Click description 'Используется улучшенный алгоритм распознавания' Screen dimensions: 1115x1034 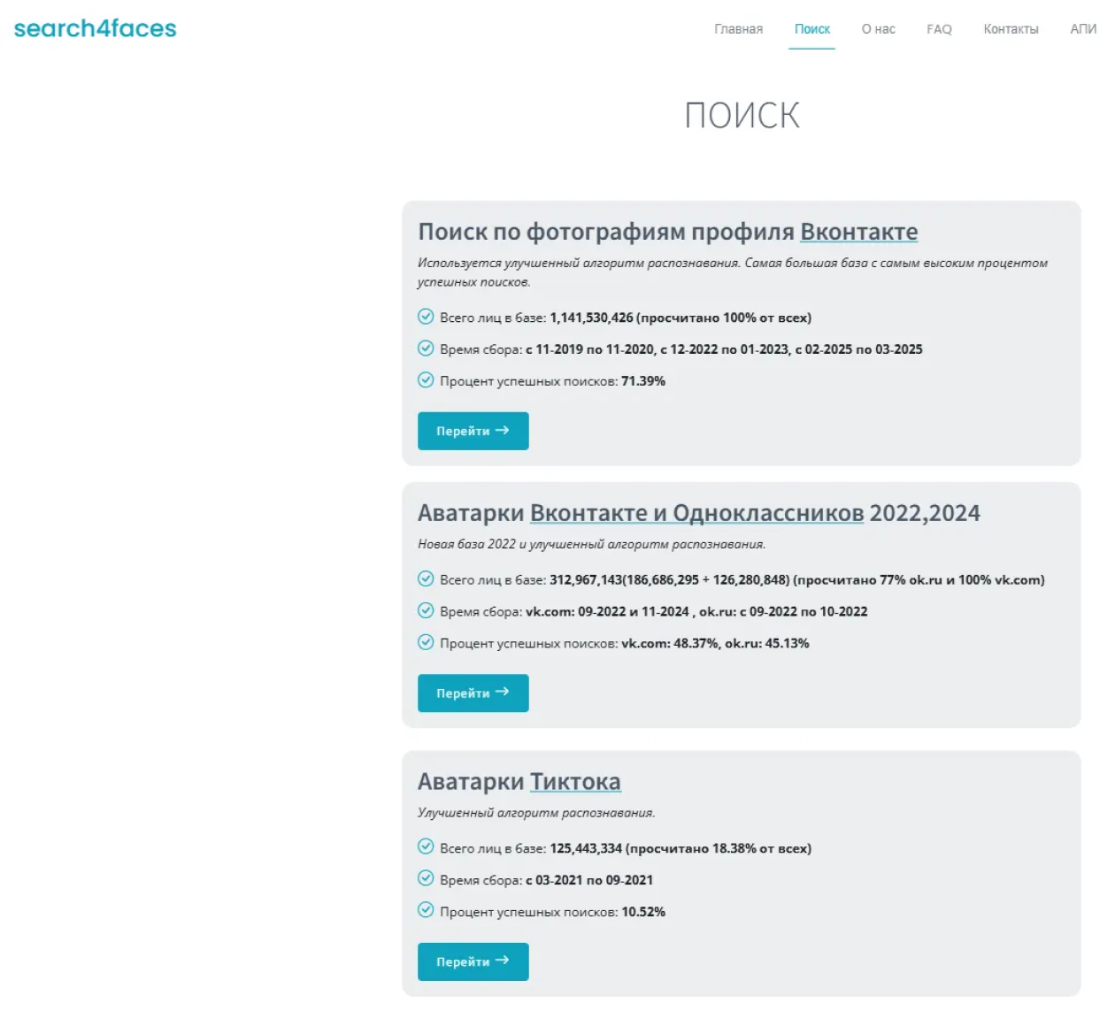pos(579,263)
